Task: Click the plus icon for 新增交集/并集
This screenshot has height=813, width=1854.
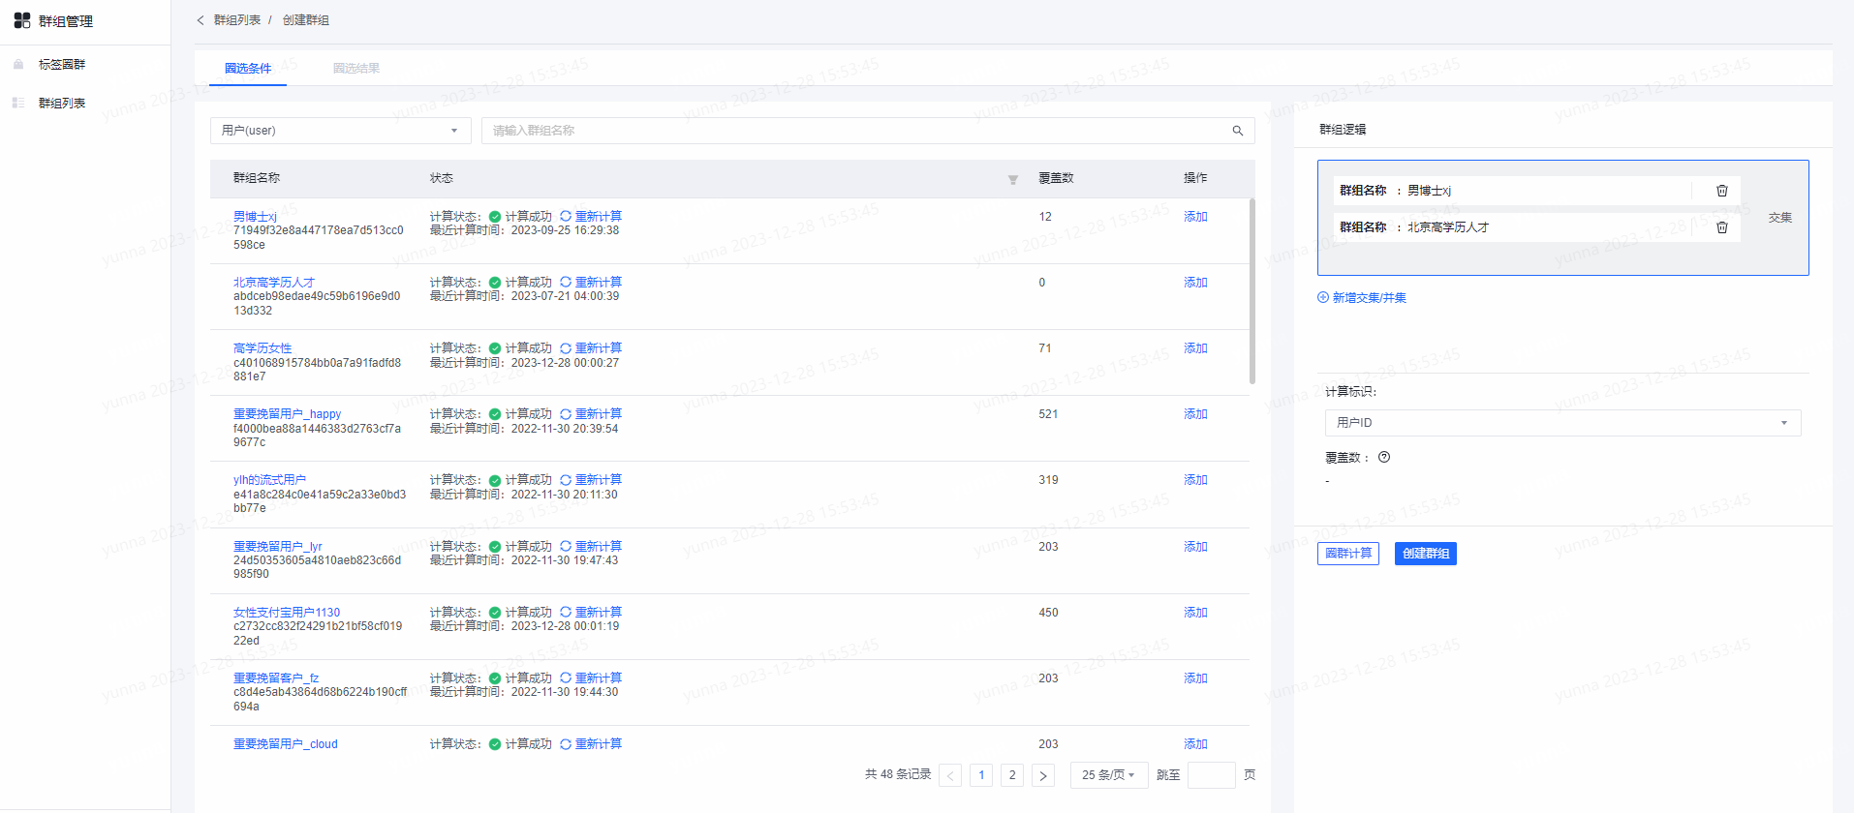Action: (1323, 298)
